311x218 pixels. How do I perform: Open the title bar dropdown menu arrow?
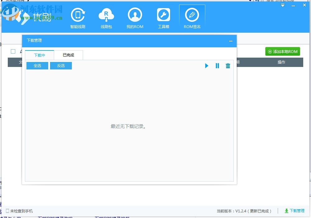[x=283, y=5]
